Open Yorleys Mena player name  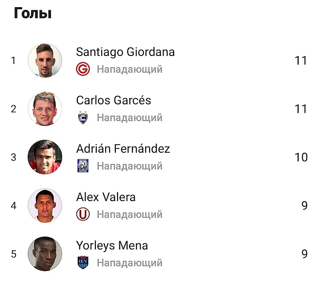point(112,245)
